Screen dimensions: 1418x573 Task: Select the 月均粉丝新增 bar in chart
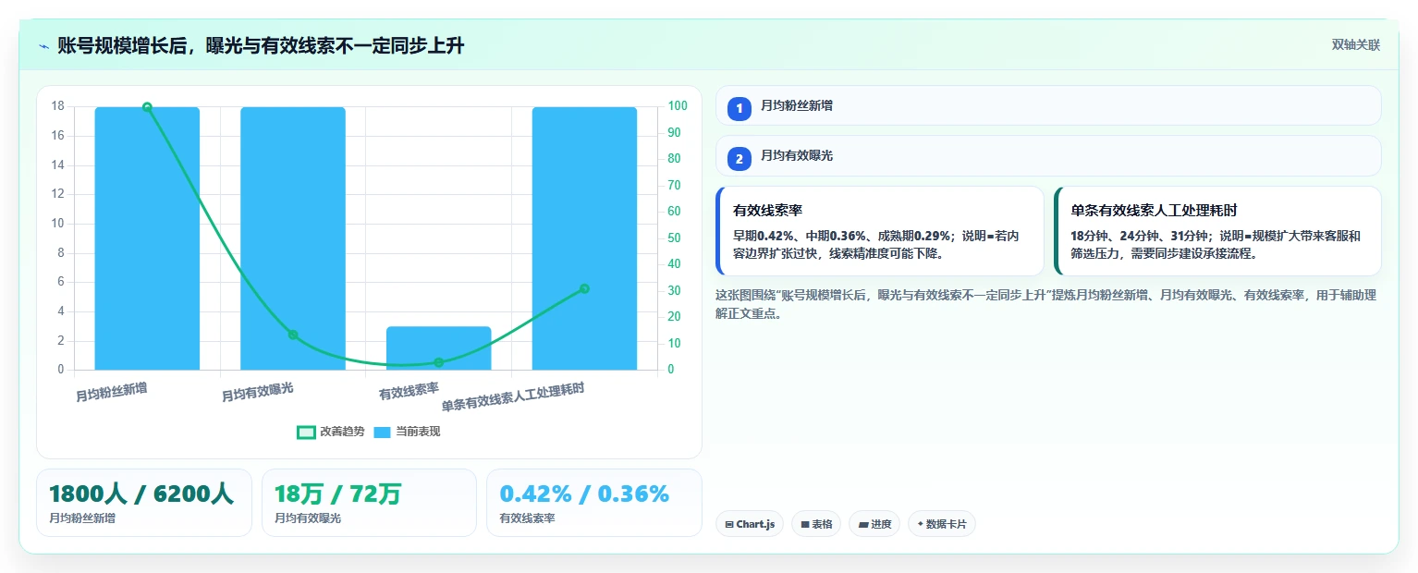(x=147, y=238)
